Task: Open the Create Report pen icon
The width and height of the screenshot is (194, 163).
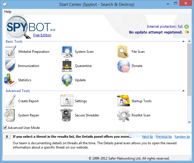Action: tap(10, 101)
